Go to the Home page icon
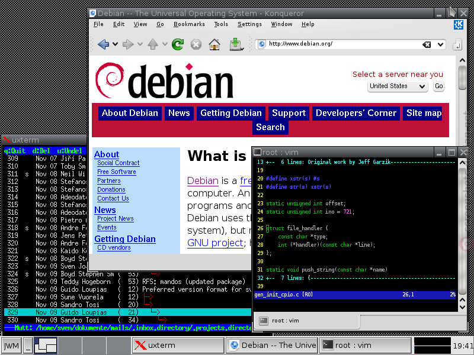The width and height of the screenshot is (474, 355). point(214,45)
